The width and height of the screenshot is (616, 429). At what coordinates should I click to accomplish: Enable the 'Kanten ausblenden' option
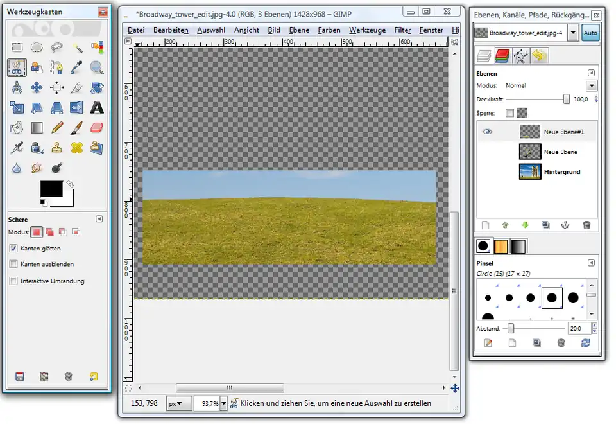point(13,264)
